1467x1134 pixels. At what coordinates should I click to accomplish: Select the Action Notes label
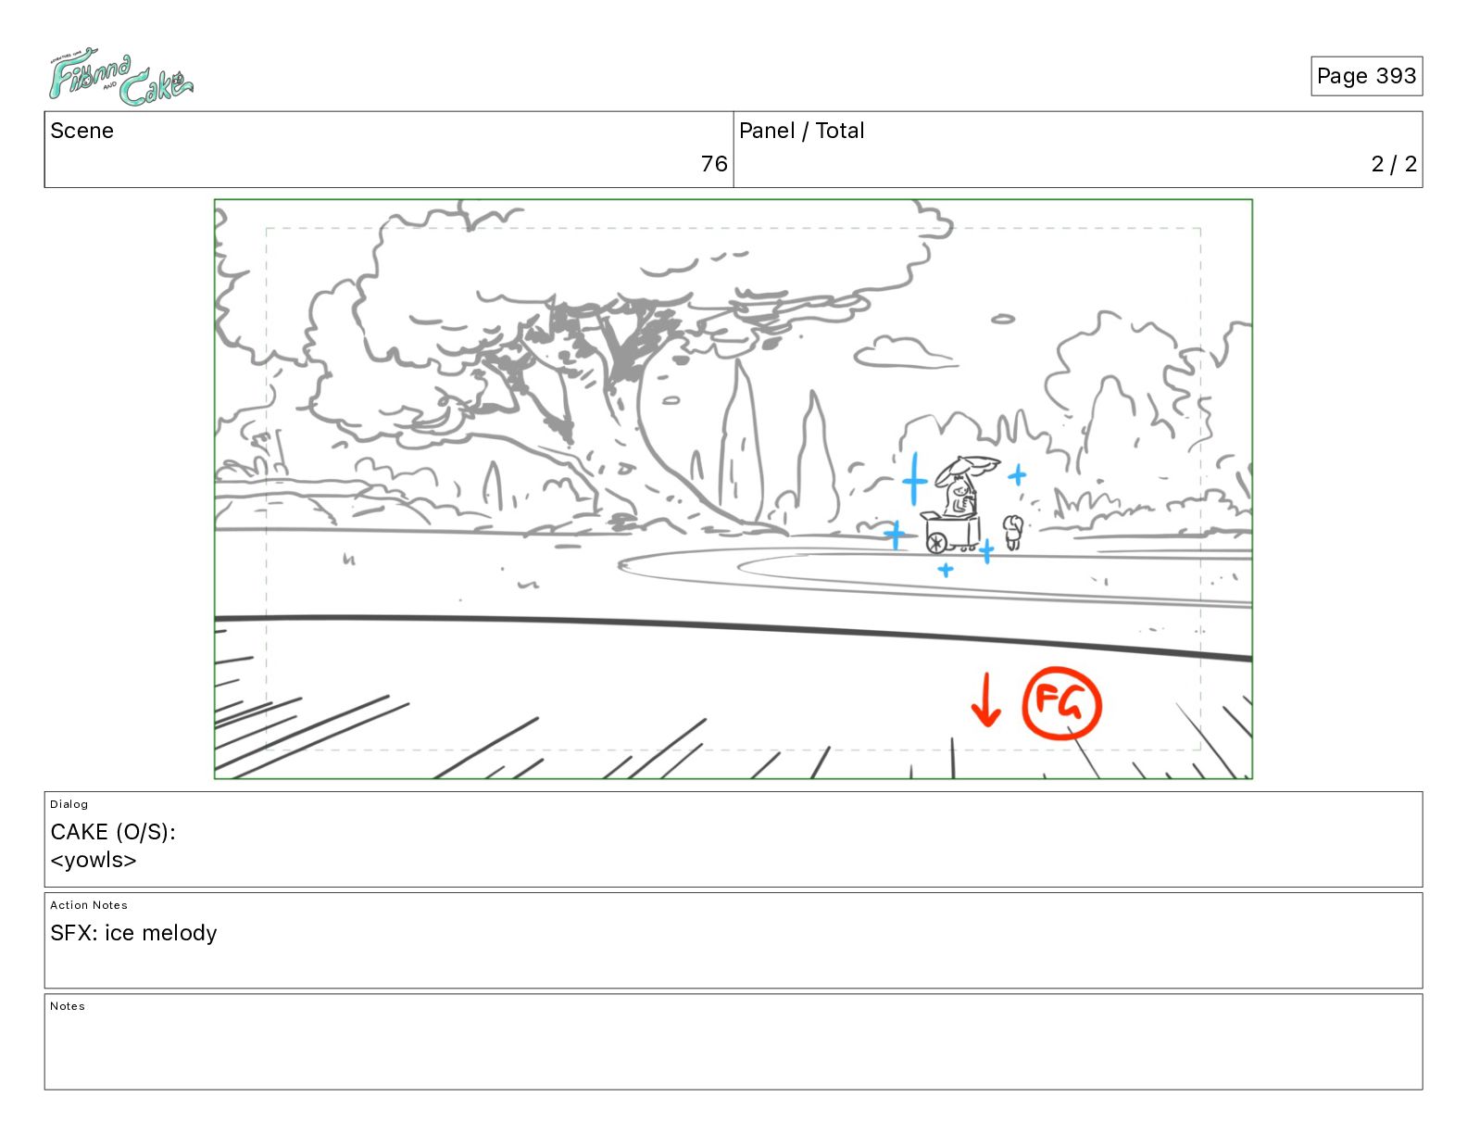coord(89,905)
